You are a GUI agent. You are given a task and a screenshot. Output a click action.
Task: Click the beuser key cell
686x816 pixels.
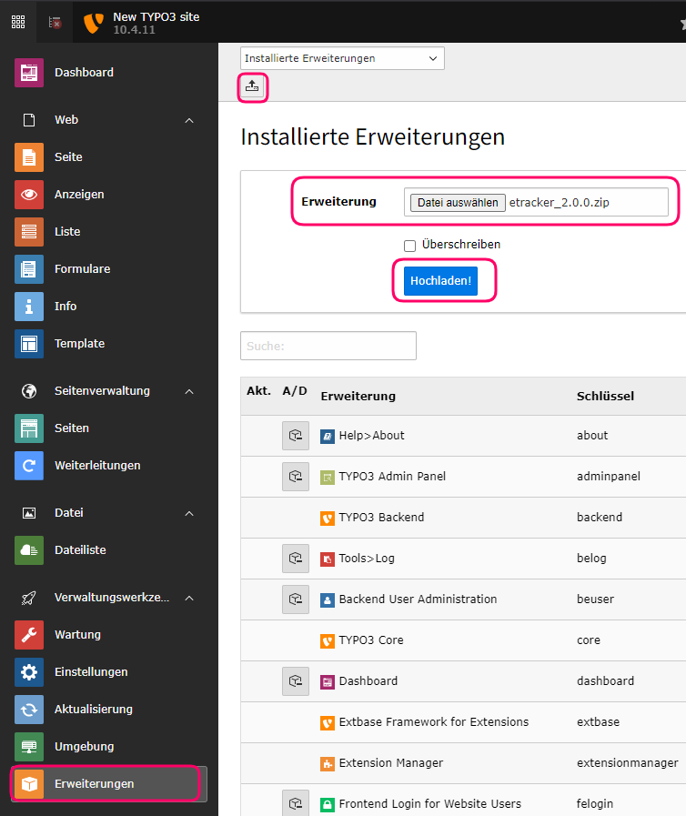[595, 599]
